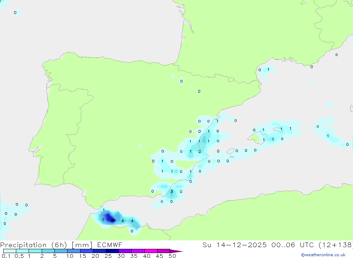Choose the 25–30 mm navy legend swatch
The height and width of the screenshot is (258, 353).
click(x=112, y=251)
